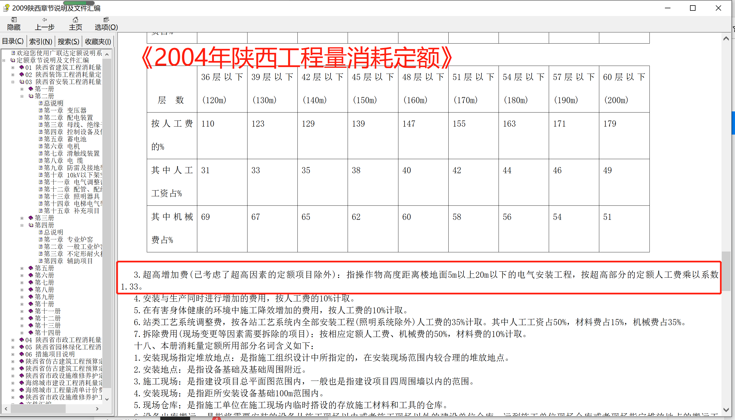Expand the 第六册 tree node
Image resolution: width=735 pixels, height=420 pixels.
pyautogui.click(x=22, y=275)
